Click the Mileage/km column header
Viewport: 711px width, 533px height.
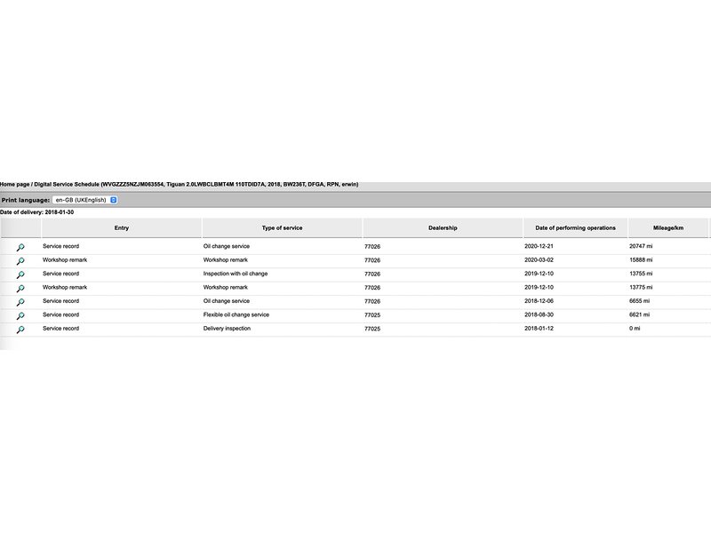[667, 228]
